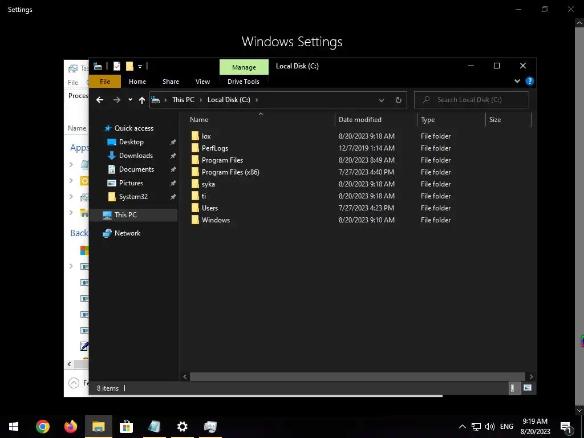Click Local Disk (C:) in address breadcrumb
Viewport: 584px width, 438px height.
[x=229, y=100]
